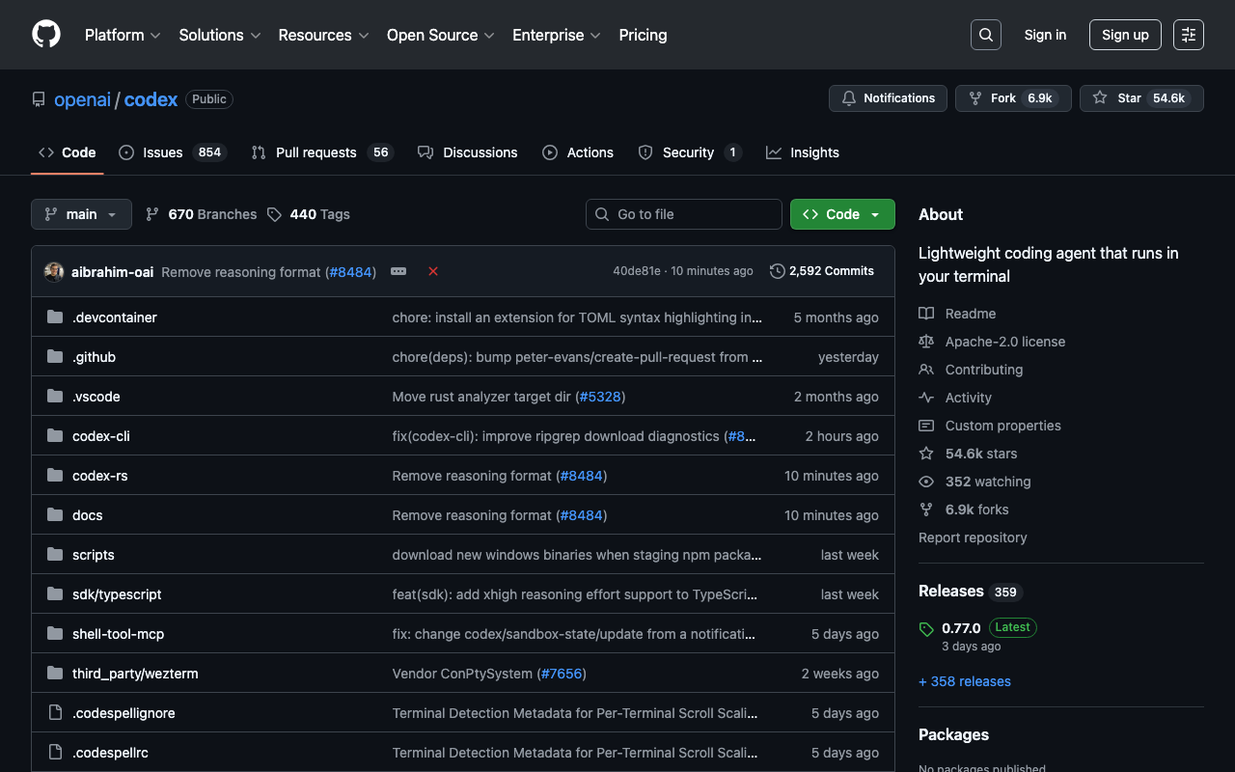Open the main branch dropdown

81,214
